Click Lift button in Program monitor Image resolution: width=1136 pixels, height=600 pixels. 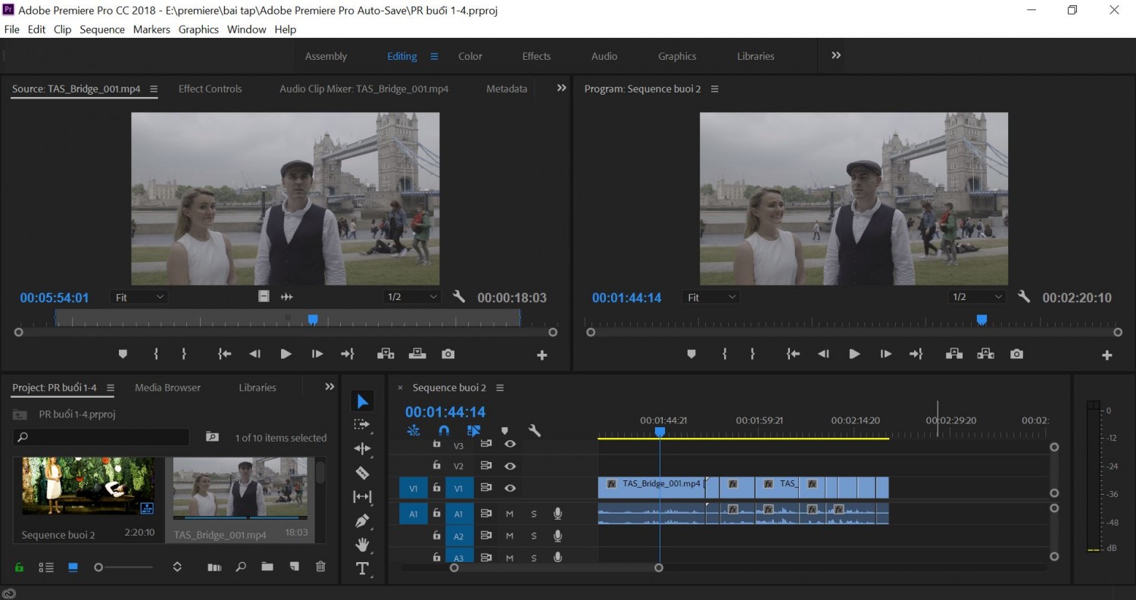[954, 354]
